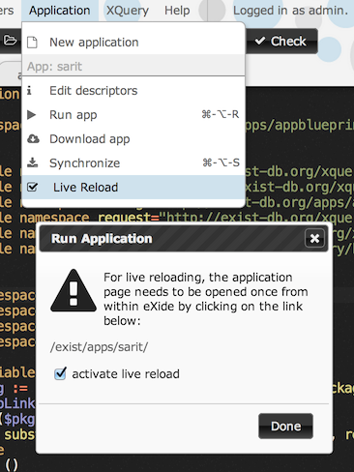This screenshot has width=354, height=472.
Task: Select Synchronize menu entry
Action: click(133, 163)
